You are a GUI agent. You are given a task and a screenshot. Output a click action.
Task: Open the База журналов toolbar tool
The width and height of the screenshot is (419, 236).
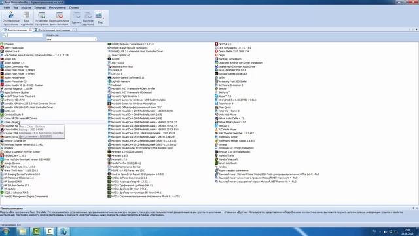[x=26, y=18]
